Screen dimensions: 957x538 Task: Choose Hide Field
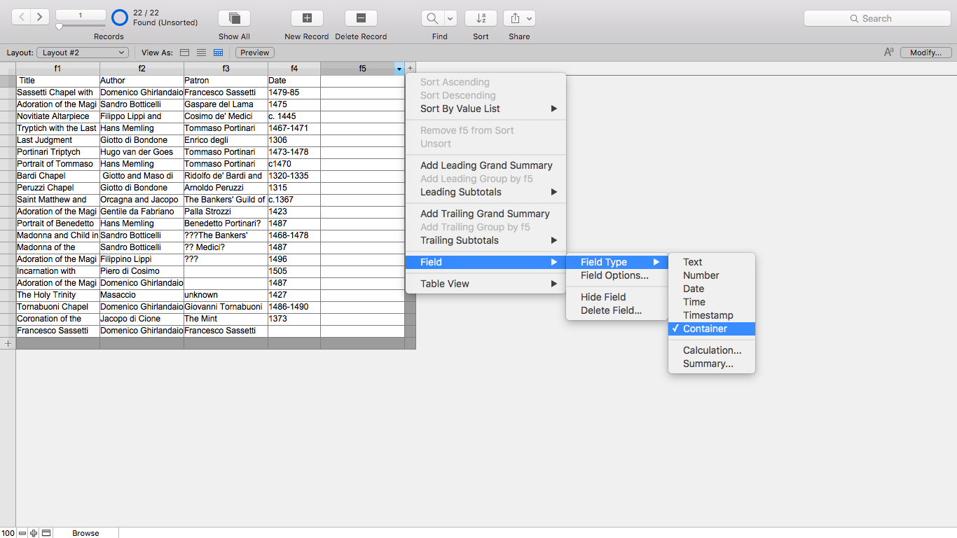617,297
